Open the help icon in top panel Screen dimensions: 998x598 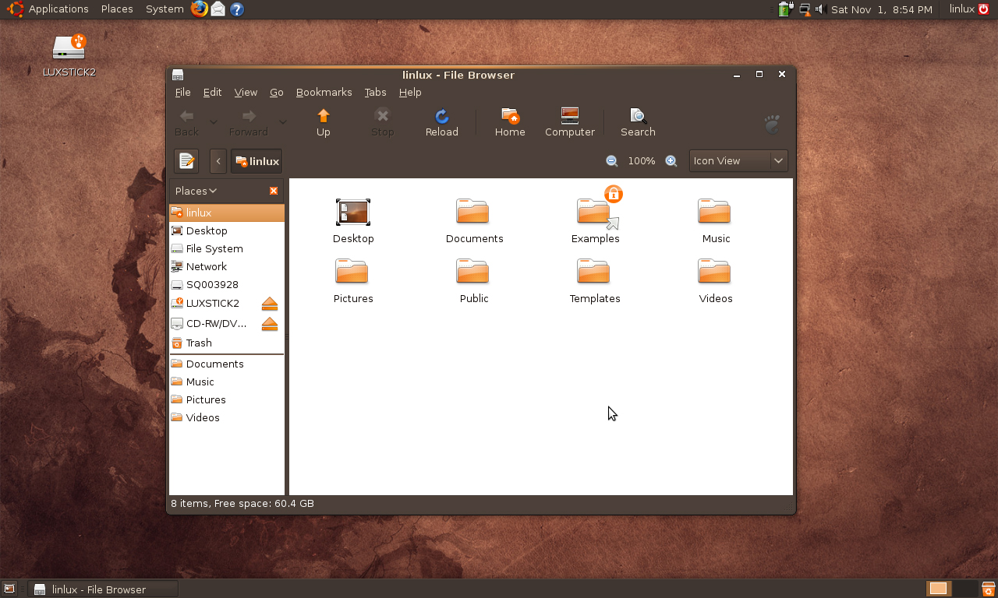tap(237, 9)
